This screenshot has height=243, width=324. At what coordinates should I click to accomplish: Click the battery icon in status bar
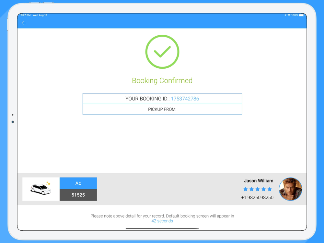[x=301, y=15]
